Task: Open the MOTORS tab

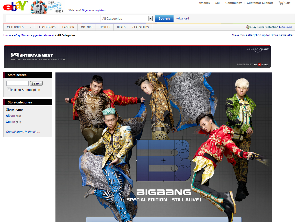Action: 87,27
